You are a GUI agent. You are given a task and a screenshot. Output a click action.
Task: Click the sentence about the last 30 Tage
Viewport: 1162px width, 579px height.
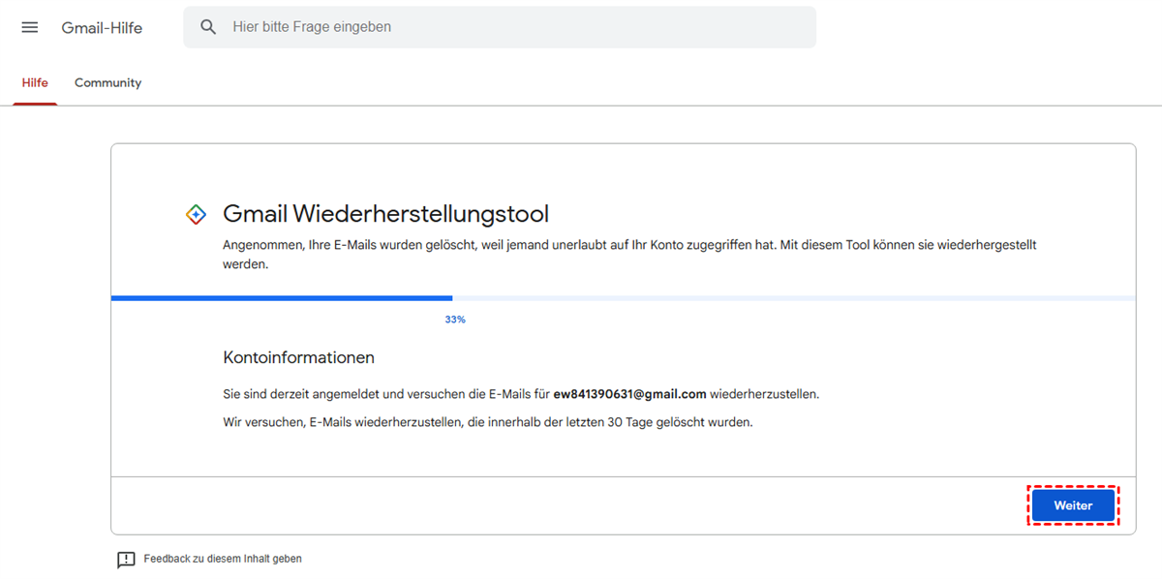point(487,422)
